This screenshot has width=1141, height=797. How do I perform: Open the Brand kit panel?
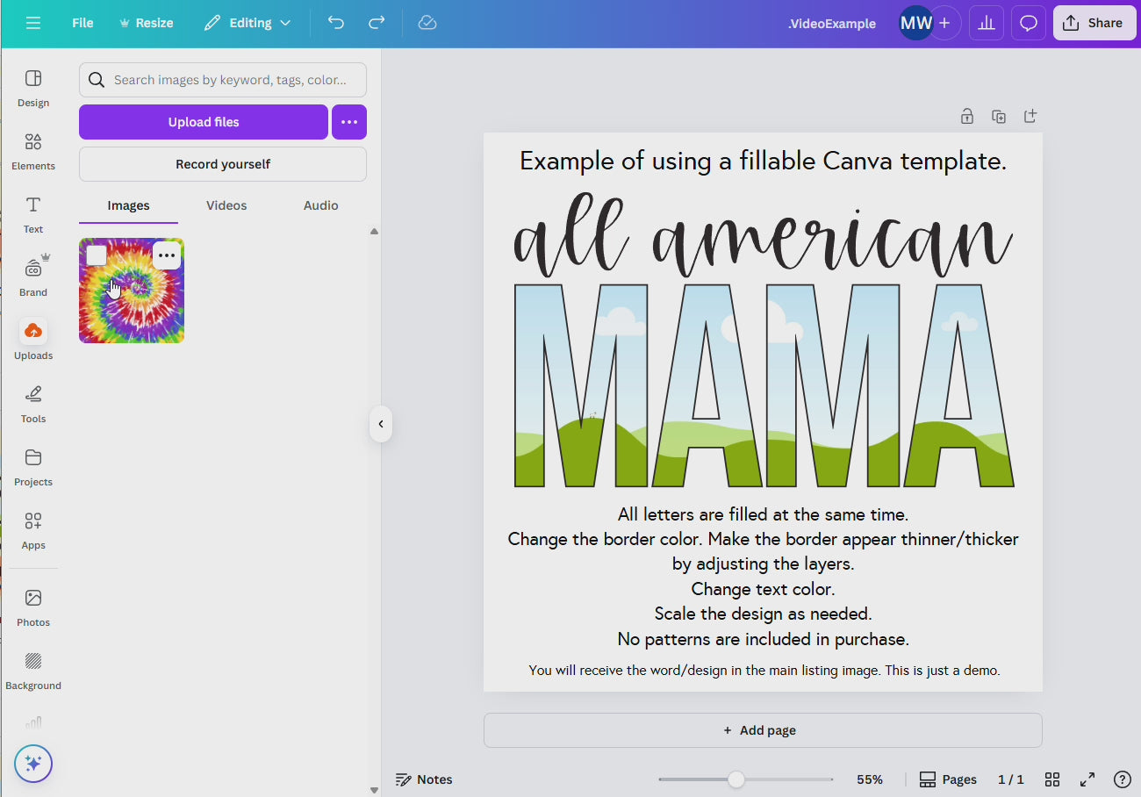coord(32,277)
